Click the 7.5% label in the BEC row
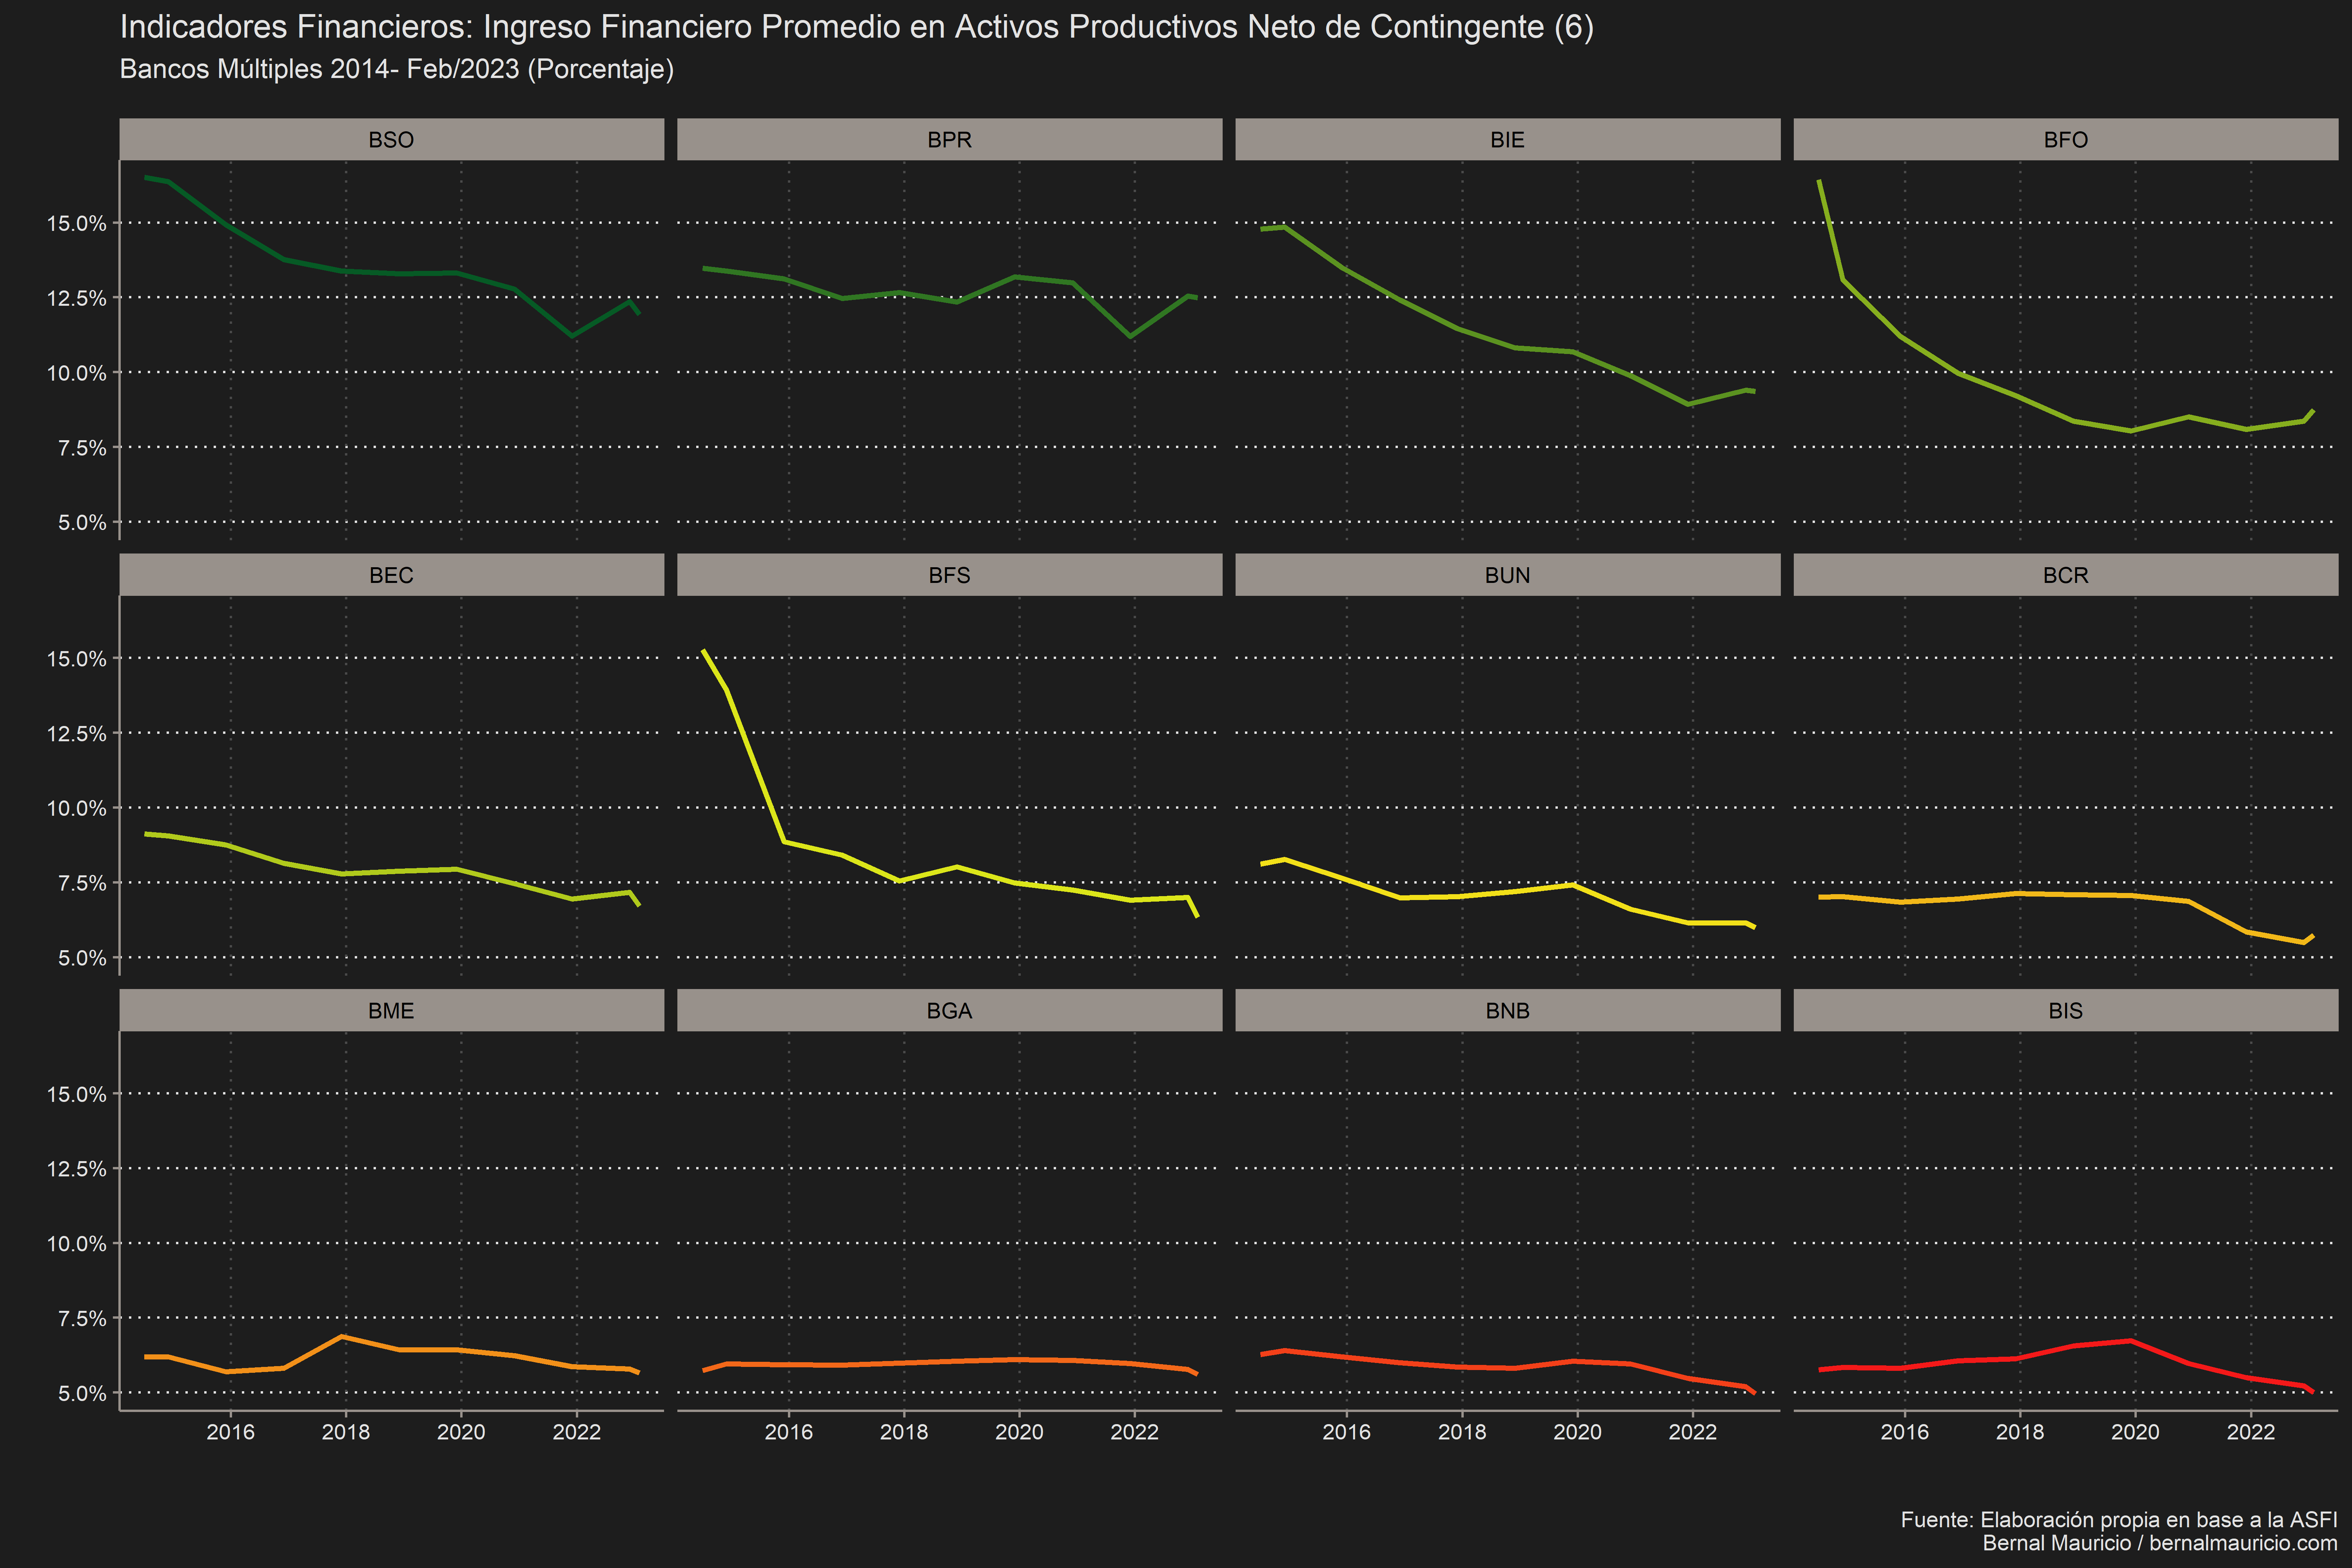 (82, 883)
